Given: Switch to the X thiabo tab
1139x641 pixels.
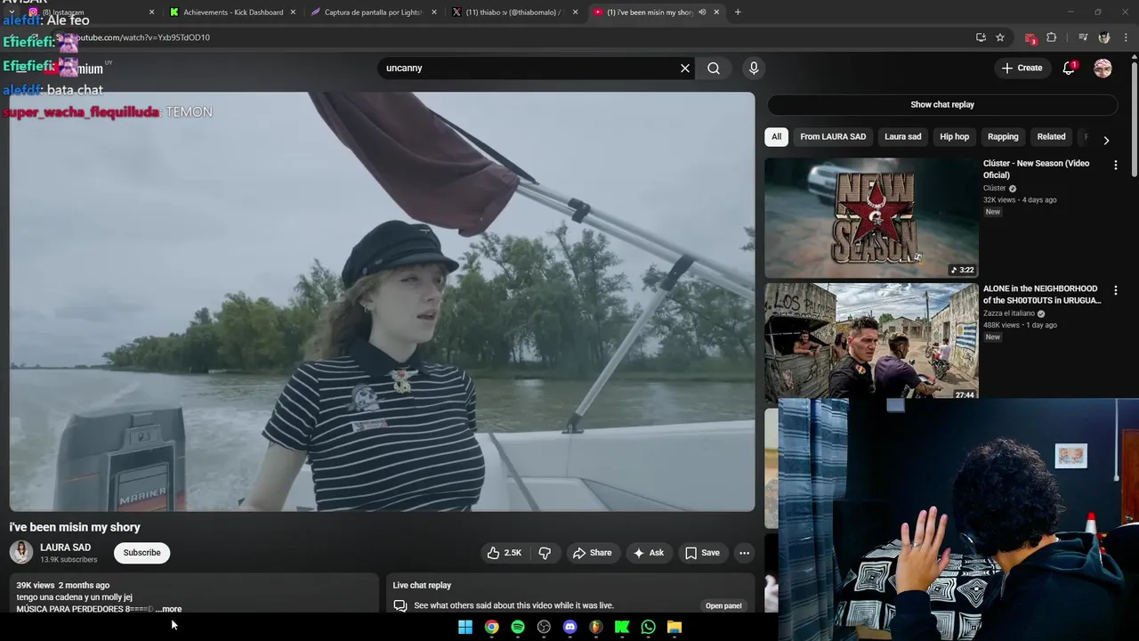Looking at the screenshot, I should (514, 12).
